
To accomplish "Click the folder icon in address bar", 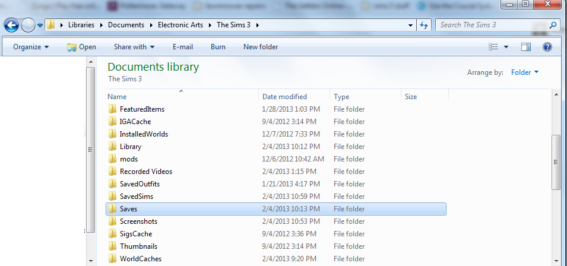I will pyautogui.click(x=51, y=25).
